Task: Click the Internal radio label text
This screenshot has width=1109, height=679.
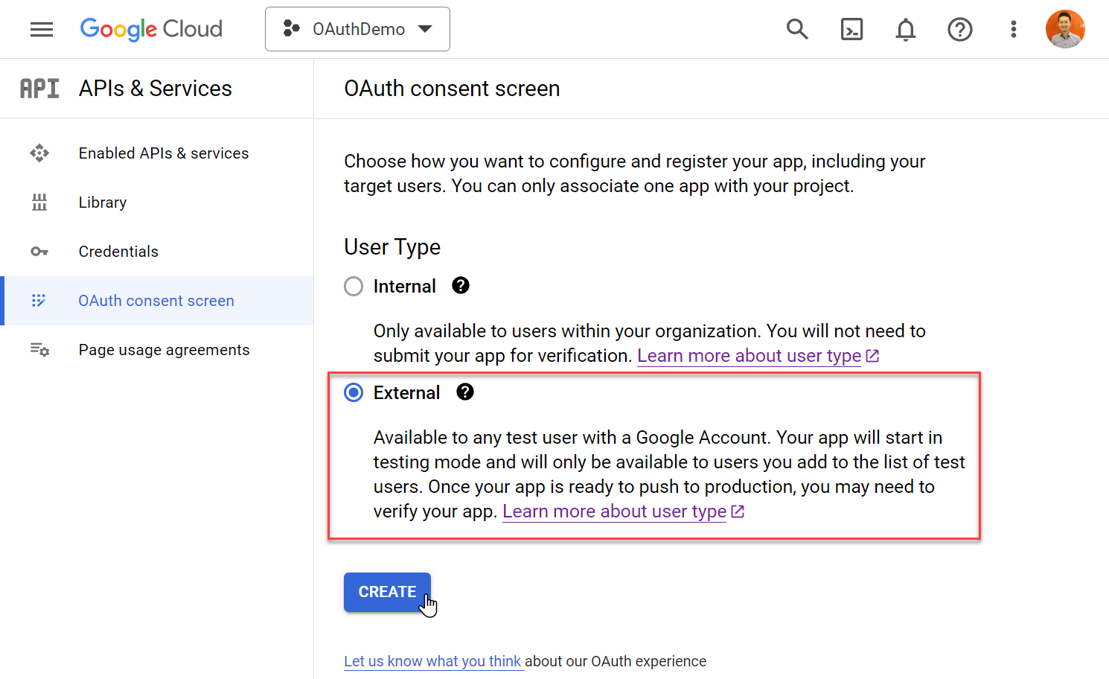Action: 404,287
